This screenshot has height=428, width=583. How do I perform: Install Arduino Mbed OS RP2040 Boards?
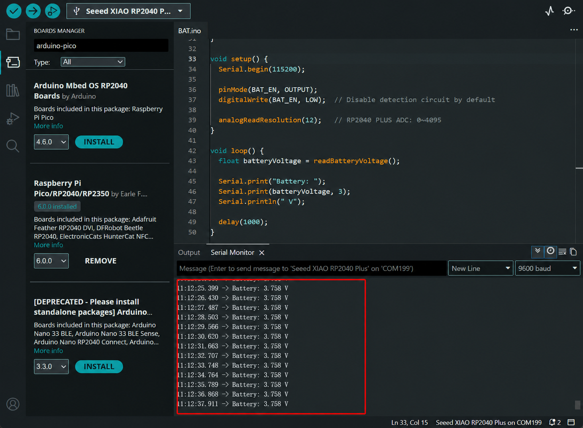pos(99,142)
